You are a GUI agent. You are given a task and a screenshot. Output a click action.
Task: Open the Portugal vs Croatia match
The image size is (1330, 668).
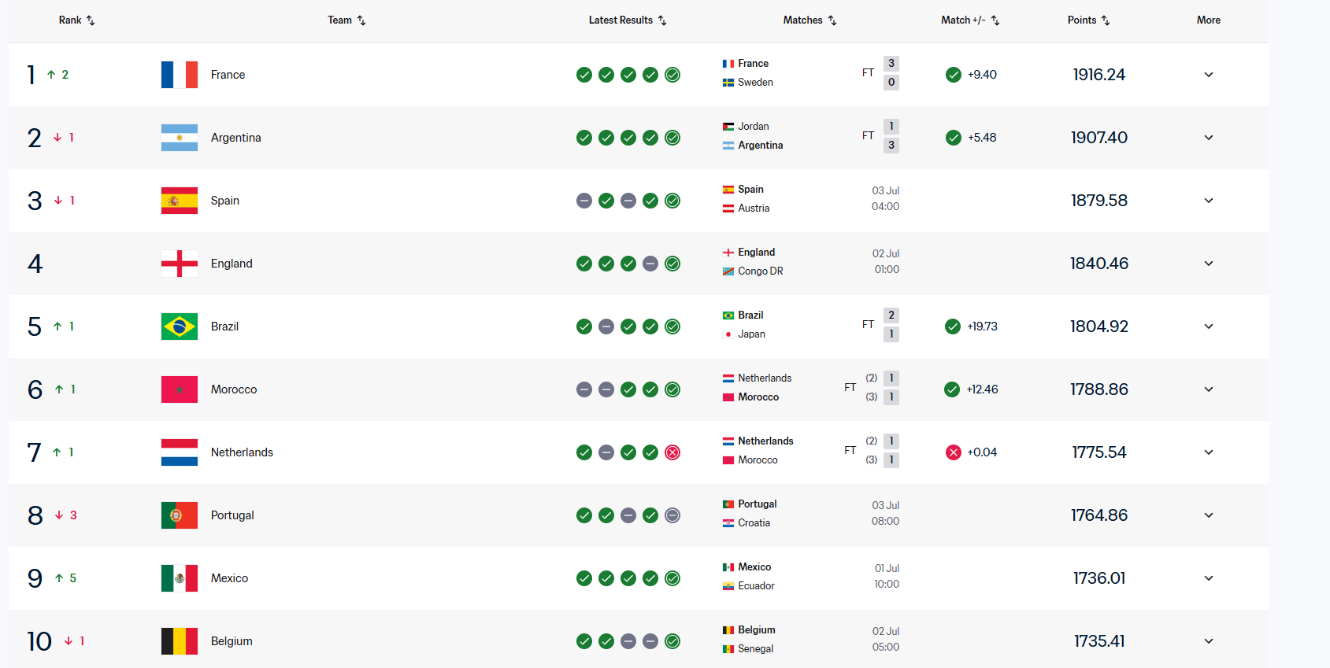(811, 514)
